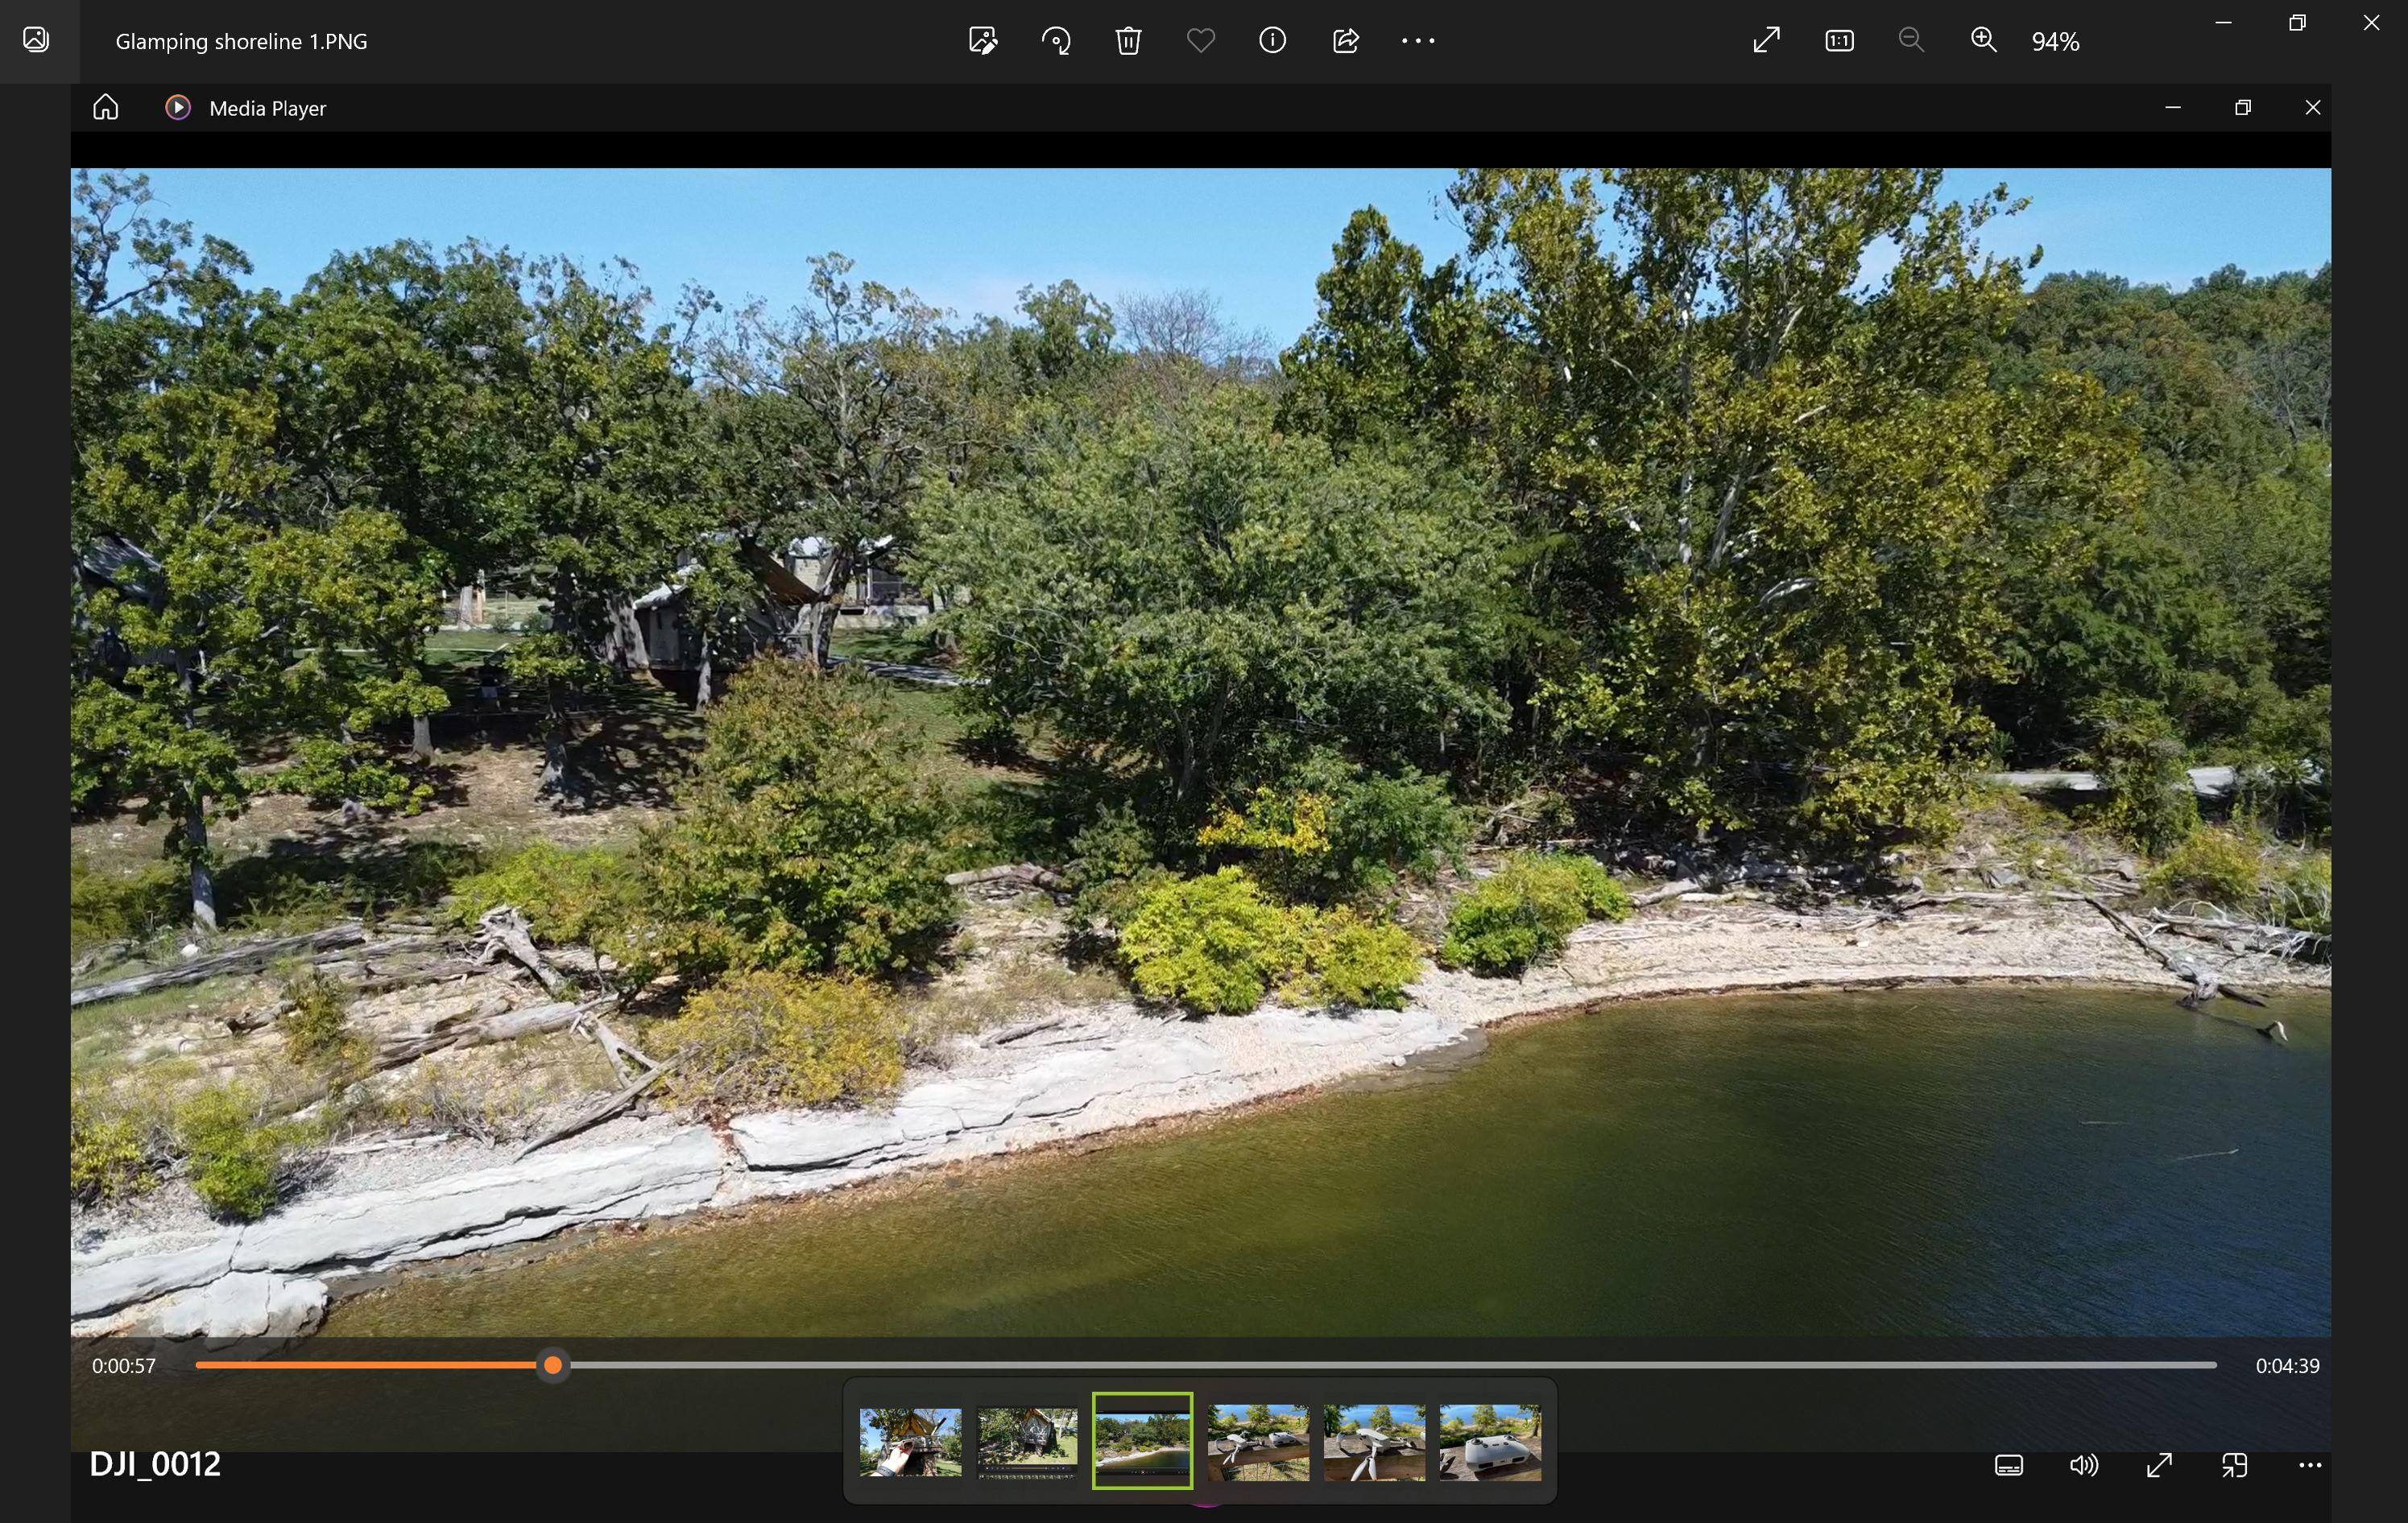The image size is (2408, 1523).
Task: Switch to actual size 1:1 view
Action: [x=1839, y=41]
